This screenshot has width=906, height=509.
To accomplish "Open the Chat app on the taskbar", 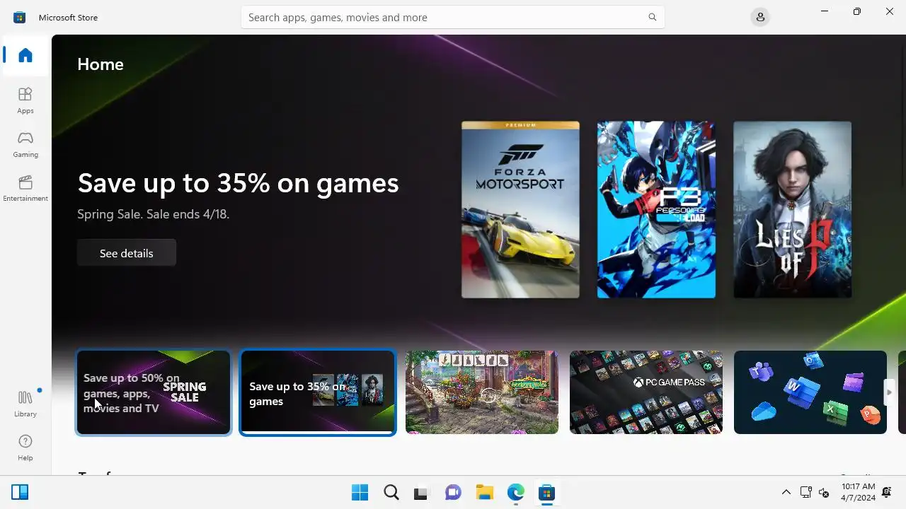I will tap(453, 493).
